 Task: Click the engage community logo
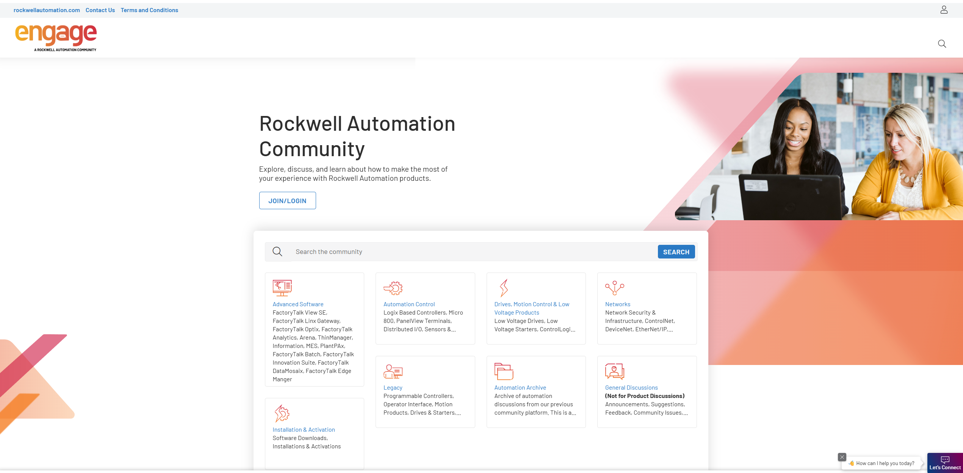click(x=56, y=38)
